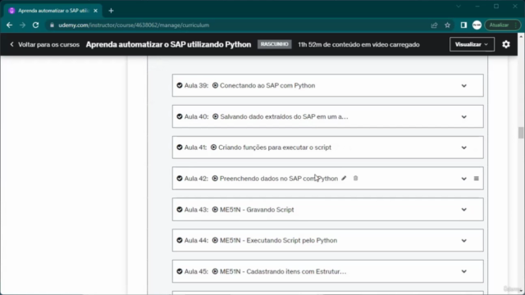
Task: Click the video play icon on Aula 40
Action: point(215,116)
